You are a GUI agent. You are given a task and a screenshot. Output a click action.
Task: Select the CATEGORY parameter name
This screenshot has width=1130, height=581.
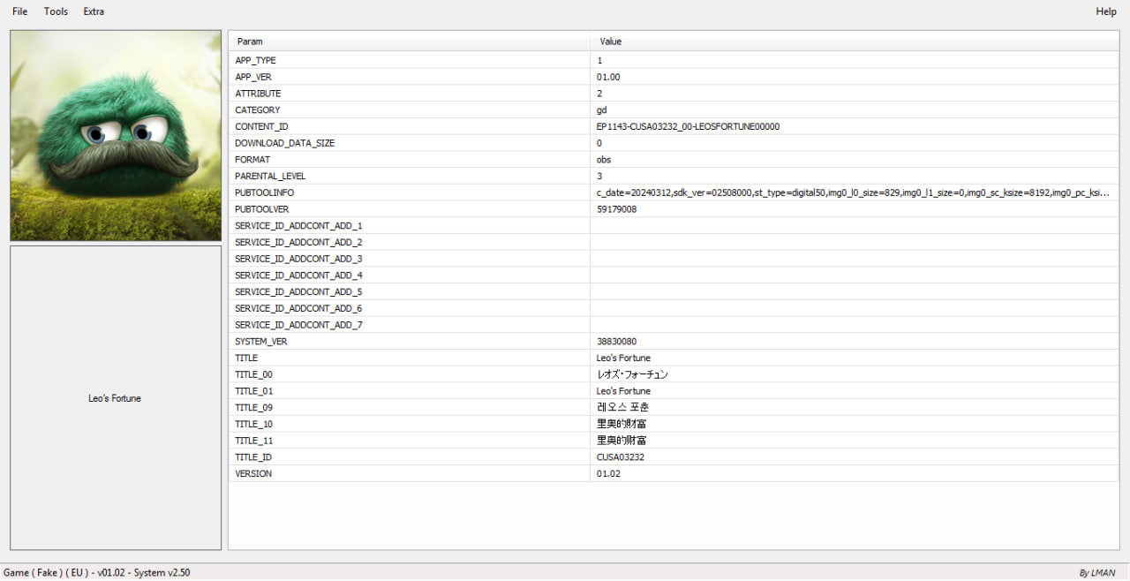click(258, 110)
